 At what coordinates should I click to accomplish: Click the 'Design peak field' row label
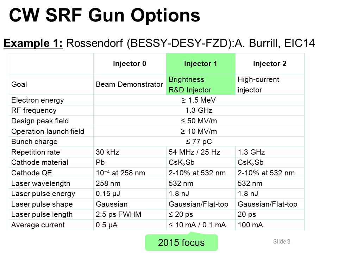(x=40, y=121)
